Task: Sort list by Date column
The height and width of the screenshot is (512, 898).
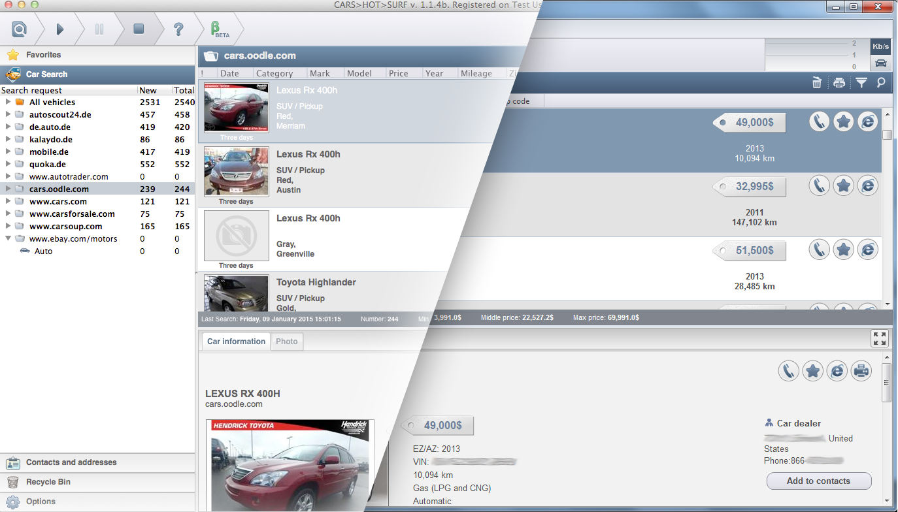Action: click(235, 74)
